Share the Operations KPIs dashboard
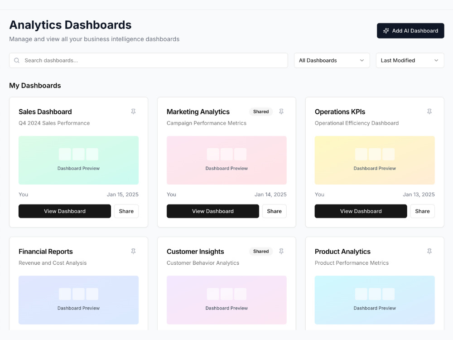This screenshot has height=340, width=453. [x=422, y=211]
